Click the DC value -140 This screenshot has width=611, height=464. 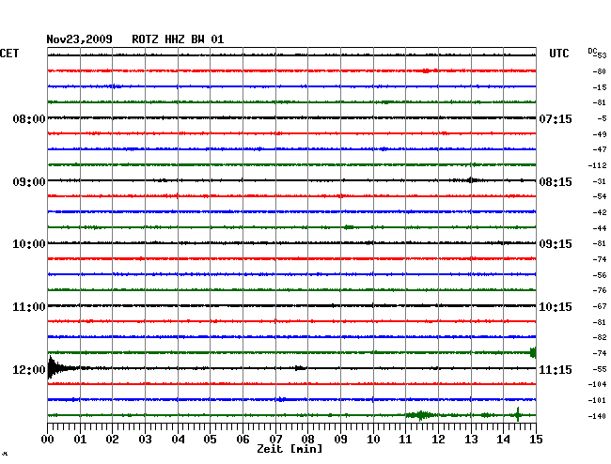[597, 416]
